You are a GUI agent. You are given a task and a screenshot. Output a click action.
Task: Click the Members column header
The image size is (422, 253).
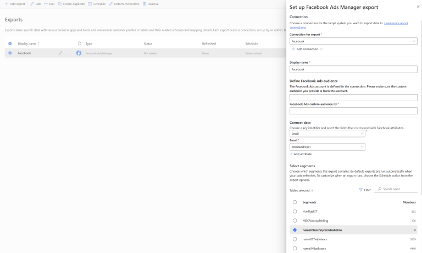click(x=409, y=202)
